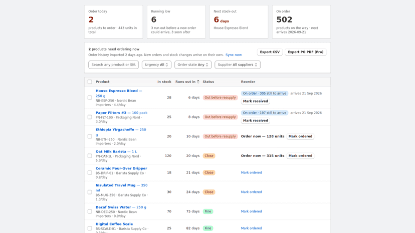This screenshot has height=233, width=415.
Task: Mark House Espresso Blend order as received
Action: click(x=256, y=101)
